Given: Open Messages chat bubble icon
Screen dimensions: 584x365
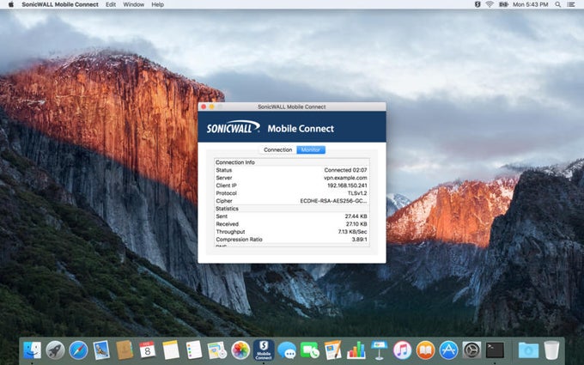Looking at the screenshot, I should pyautogui.click(x=287, y=350).
